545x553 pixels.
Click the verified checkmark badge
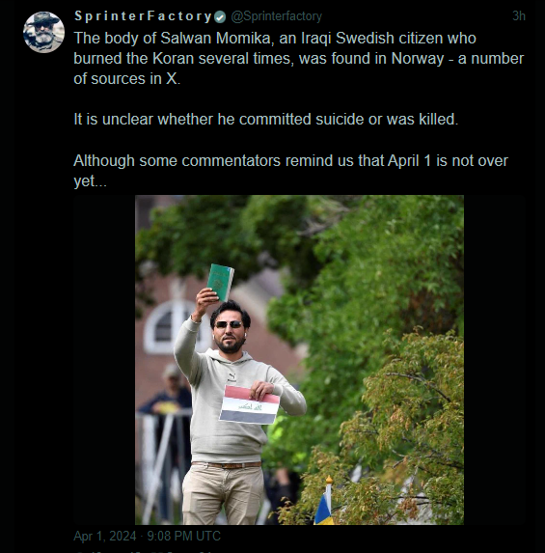coord(220,16)
